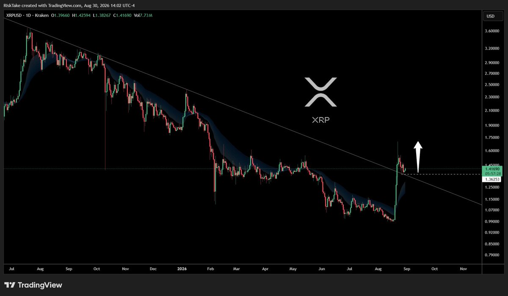
Task: Click the horizontal line price label 1.36253
Action: [492, 180]
